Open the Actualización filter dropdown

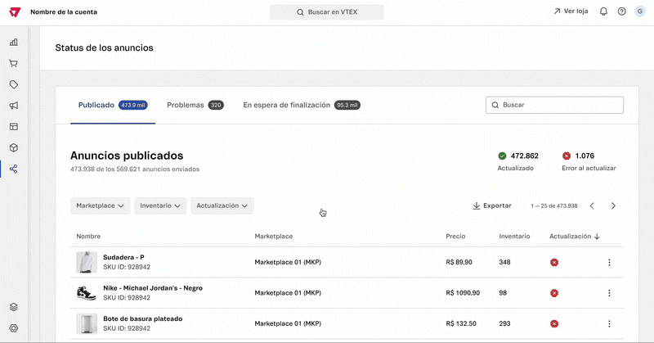(222, 205)
